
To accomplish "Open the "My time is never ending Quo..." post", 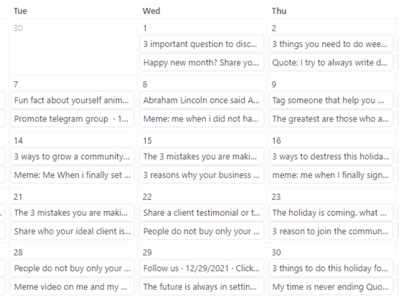I will coord(331,287).
